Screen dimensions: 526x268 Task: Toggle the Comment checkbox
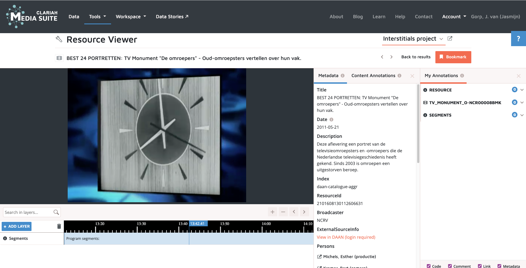[450, 266]
